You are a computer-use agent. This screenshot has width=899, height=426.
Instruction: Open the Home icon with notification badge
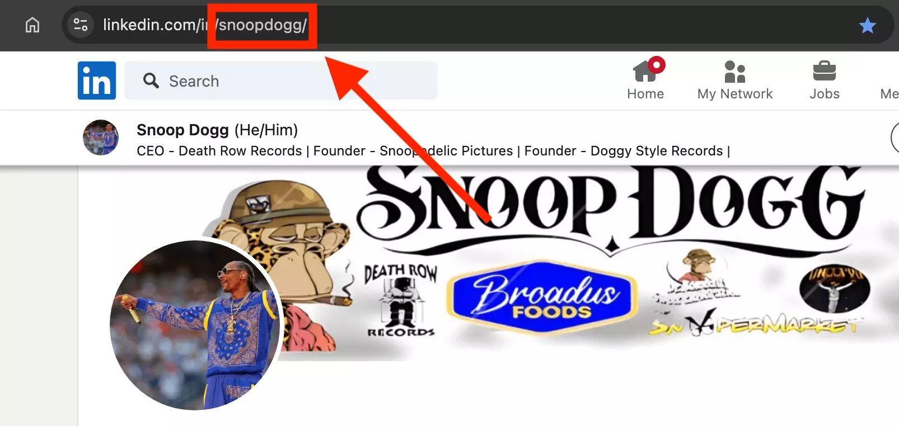[648, 70]
